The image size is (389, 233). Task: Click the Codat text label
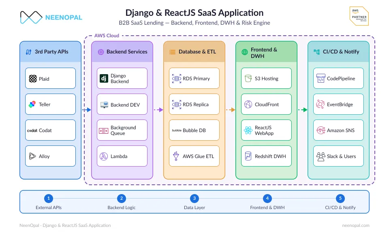click(x=45, y=130)
